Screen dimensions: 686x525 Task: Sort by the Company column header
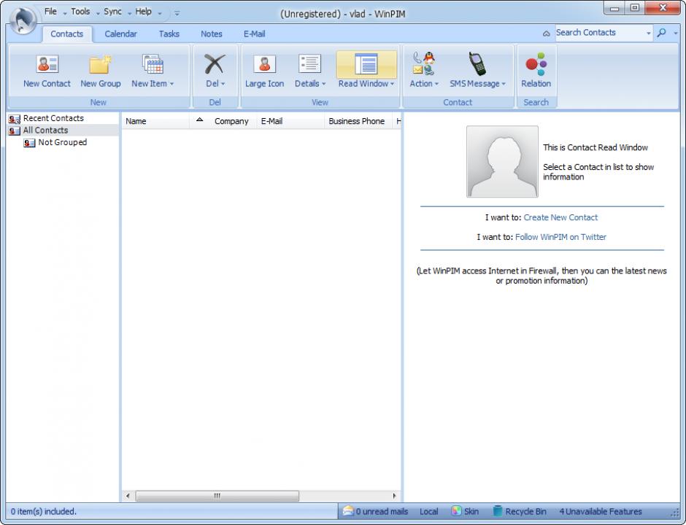pyautogui.click(x=231, y=121)
